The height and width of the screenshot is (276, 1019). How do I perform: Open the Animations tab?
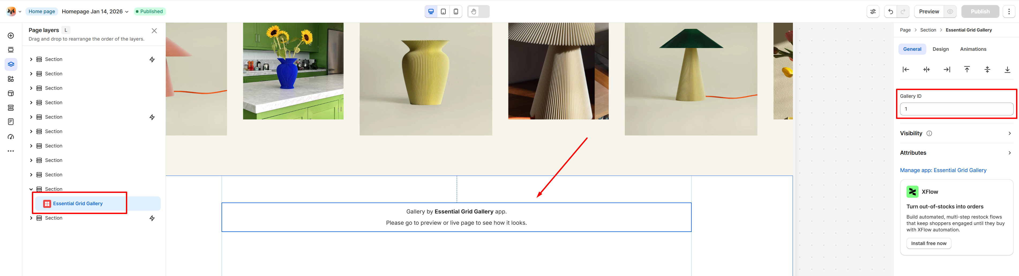coord(973,49)
